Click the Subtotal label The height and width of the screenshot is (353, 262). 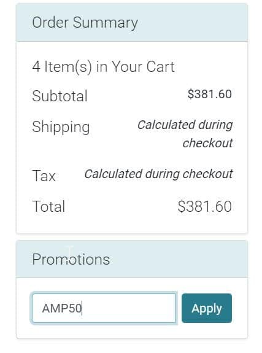pyautogui.click(x=60, y=96)
